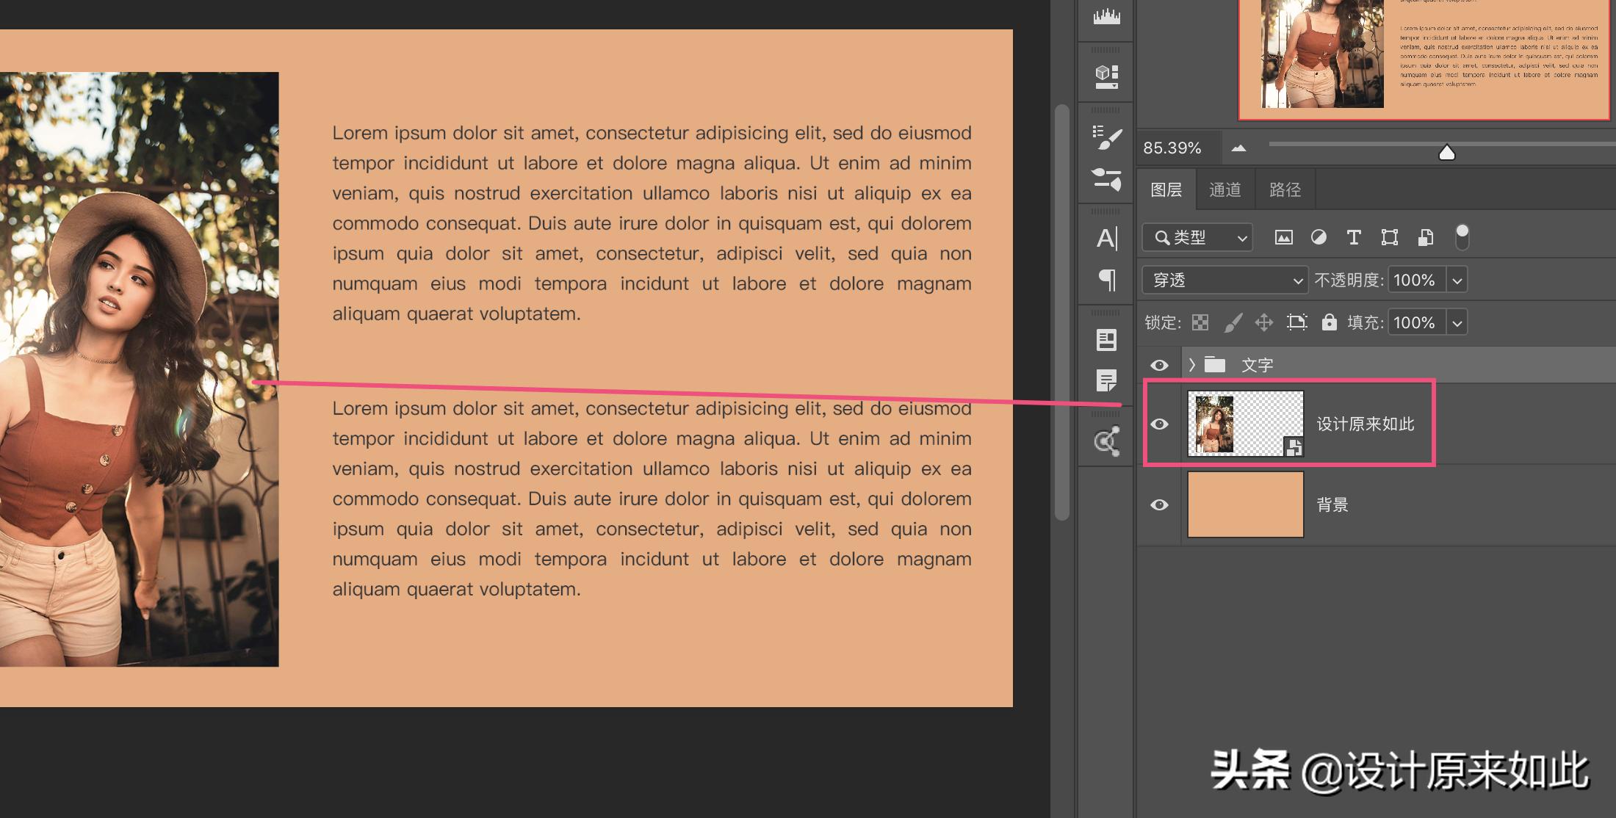
Task: Open the 穿透 blend mode dropdown
Action: pyautogui.click(x=1224, y=280)
